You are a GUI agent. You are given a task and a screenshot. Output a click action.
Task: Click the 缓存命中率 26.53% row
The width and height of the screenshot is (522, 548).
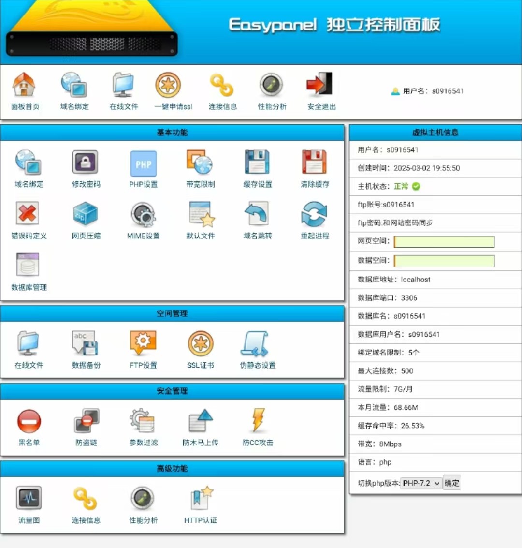point(435,426)
